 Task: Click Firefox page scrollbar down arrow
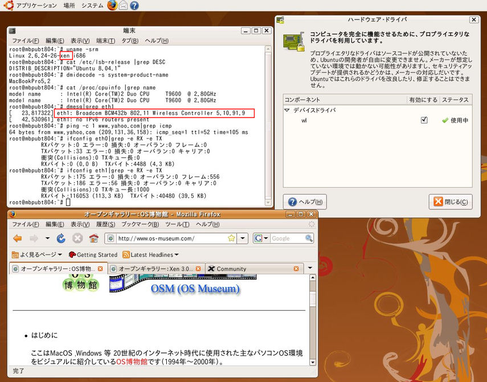click(313, 362)
